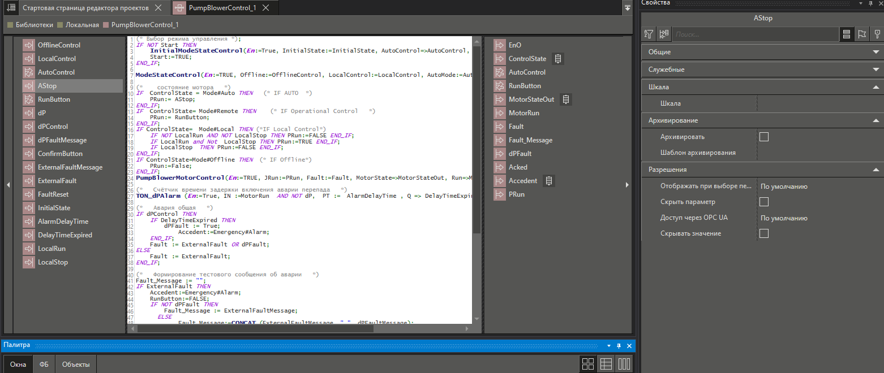Image resolution: width=884 pixels, height=373 pixels.
Task: Click the grouping icon next to sort in Properties
Action: point(663,34)
